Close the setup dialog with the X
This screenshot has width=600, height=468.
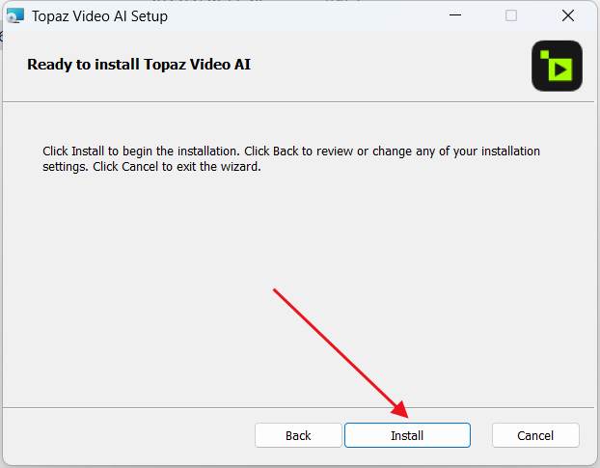pos(568,15)
